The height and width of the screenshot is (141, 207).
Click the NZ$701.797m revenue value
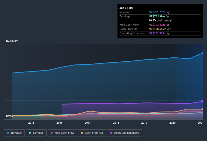(x=158, y=12)
